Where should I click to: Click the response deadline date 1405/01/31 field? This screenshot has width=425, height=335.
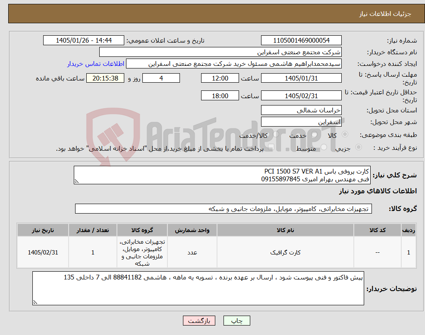pos(301,78)
